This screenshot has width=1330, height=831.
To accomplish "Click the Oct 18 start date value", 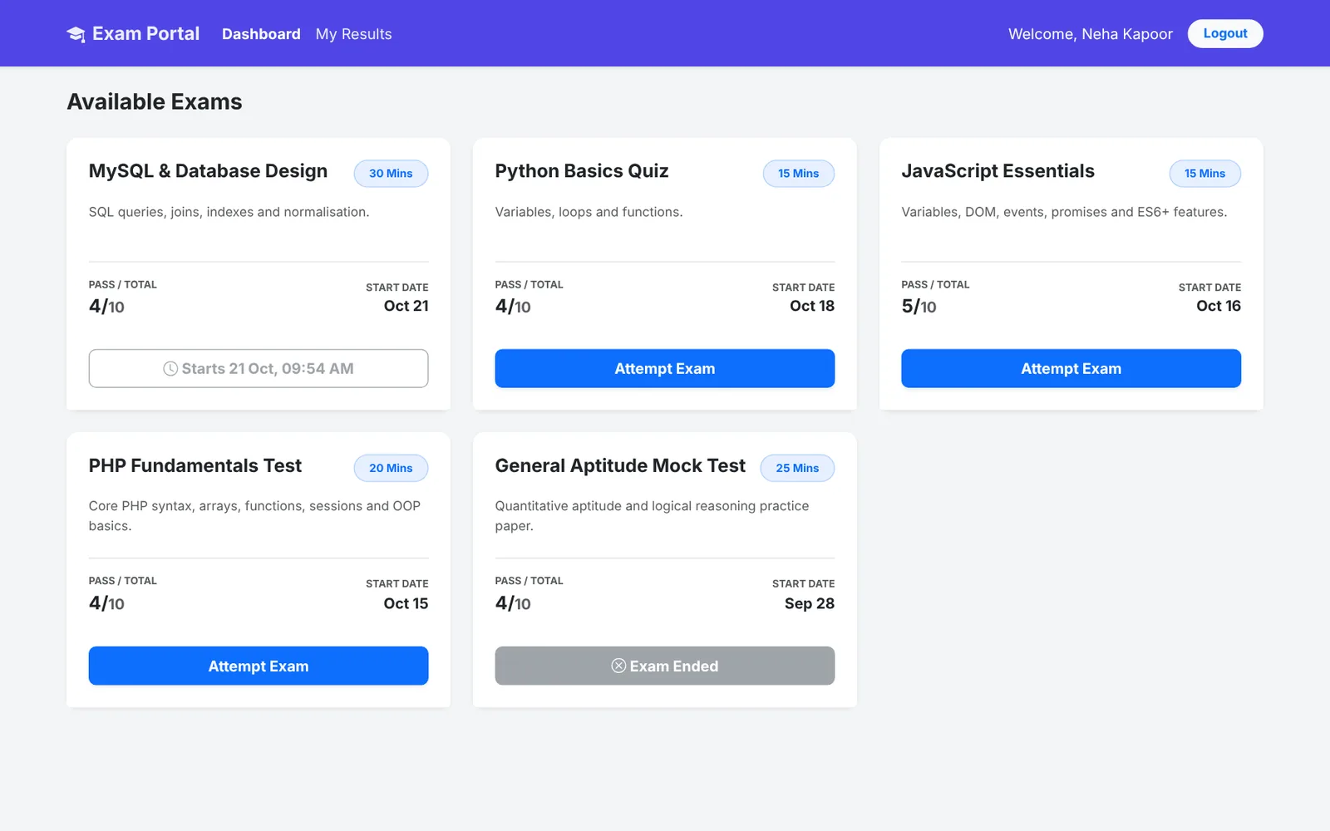I will [812, 306].
